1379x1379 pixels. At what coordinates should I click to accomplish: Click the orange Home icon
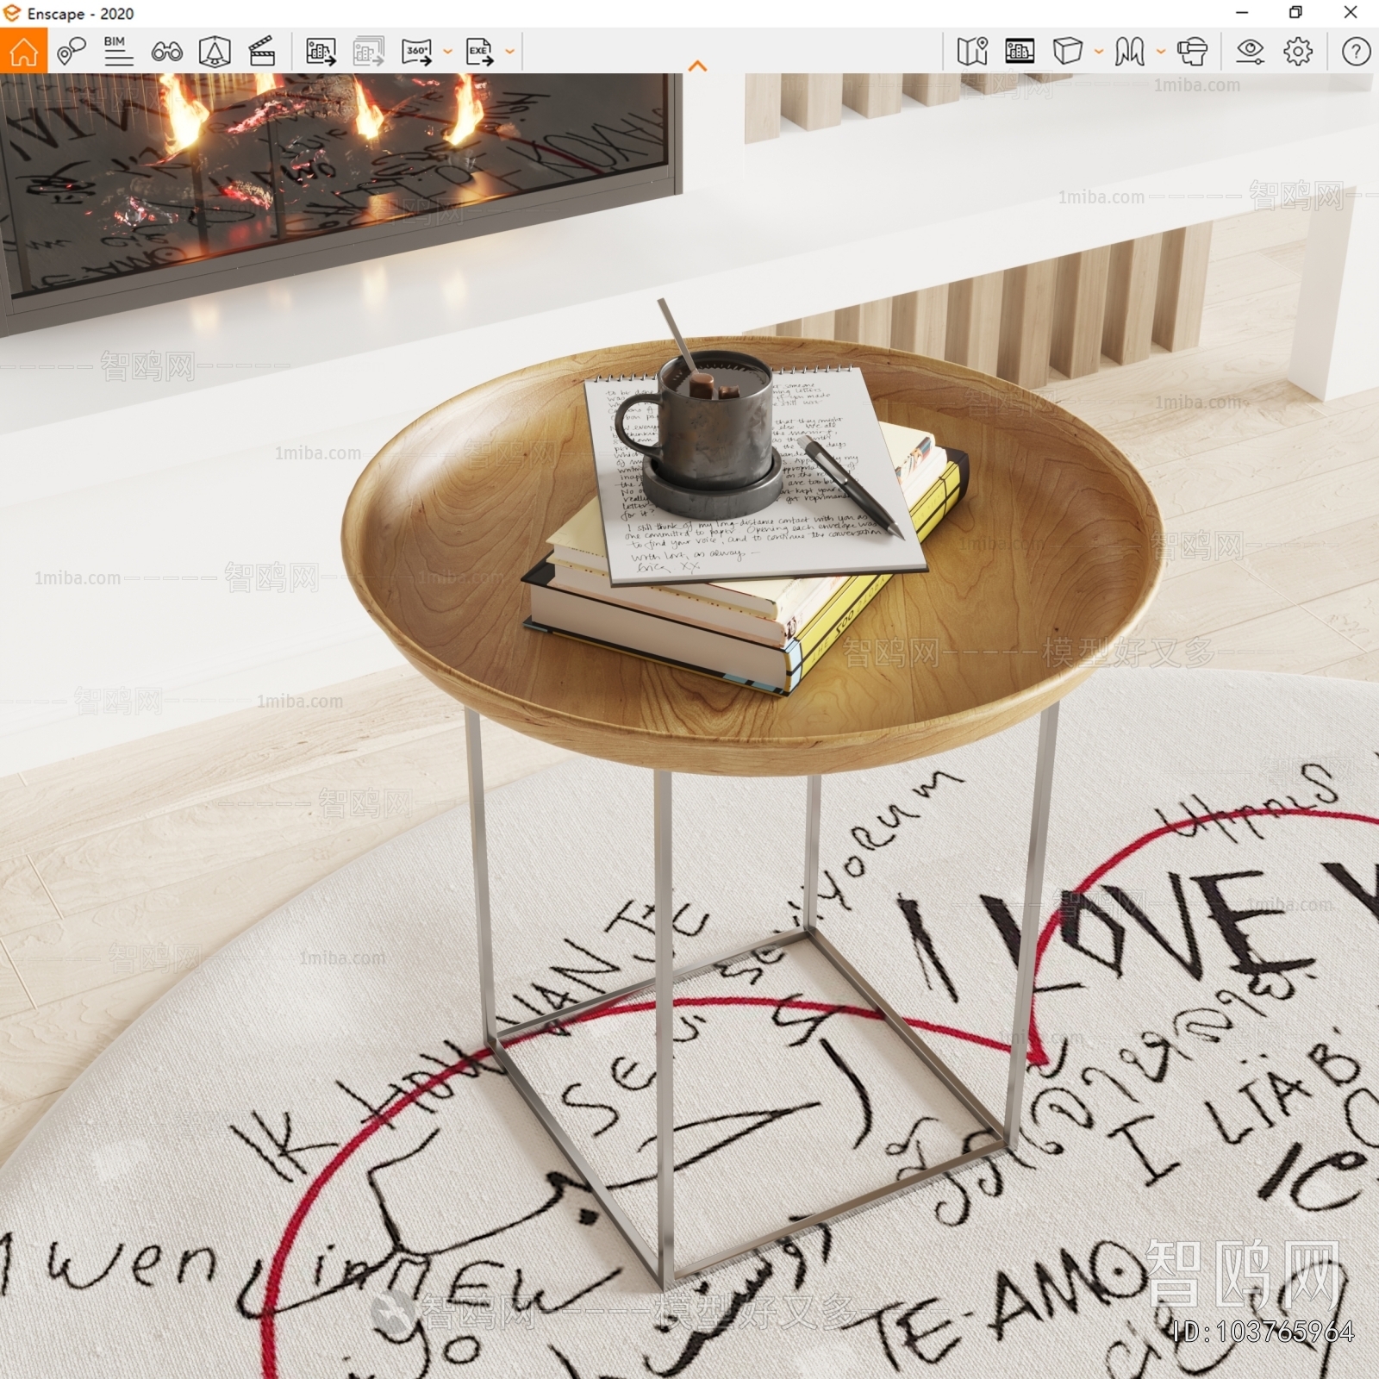click(23, 52)
